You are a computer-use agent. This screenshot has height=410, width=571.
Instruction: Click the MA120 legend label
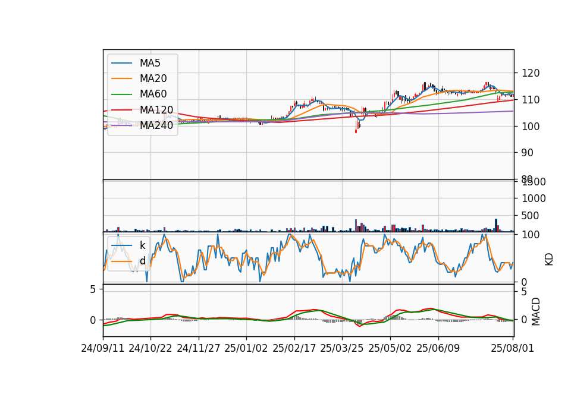tap(156, 109)
